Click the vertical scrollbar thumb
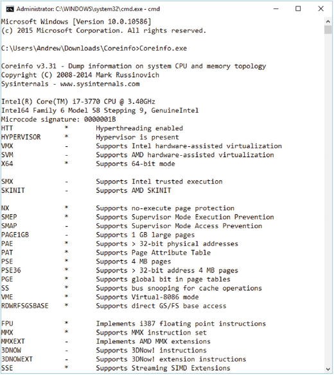This screenshot has height=375, width=334. 328,30
